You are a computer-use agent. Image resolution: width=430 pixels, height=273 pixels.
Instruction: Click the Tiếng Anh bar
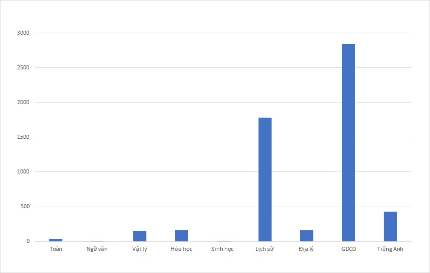(x=390, y=227)
